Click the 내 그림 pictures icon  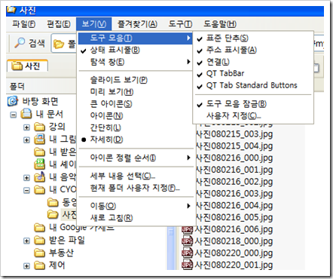pos(39,139)
